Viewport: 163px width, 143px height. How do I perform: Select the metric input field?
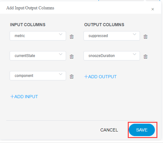click(x=38, y=36)
